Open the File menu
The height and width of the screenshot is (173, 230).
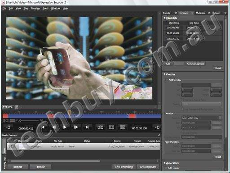click(4, 9)
